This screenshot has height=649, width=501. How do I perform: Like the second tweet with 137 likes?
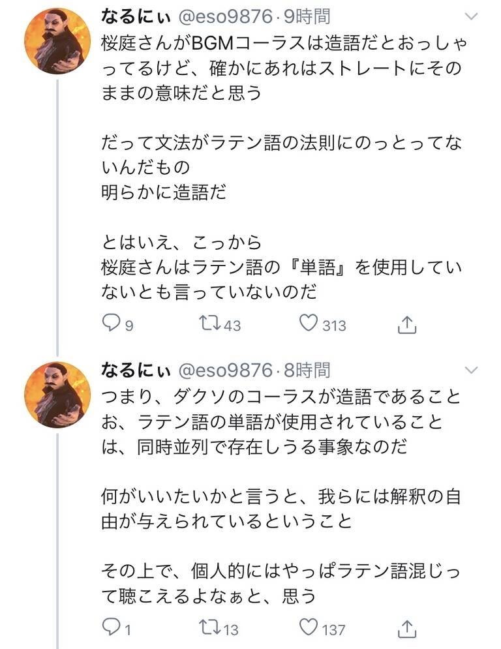pyautogui.click(x=308, y=628)
